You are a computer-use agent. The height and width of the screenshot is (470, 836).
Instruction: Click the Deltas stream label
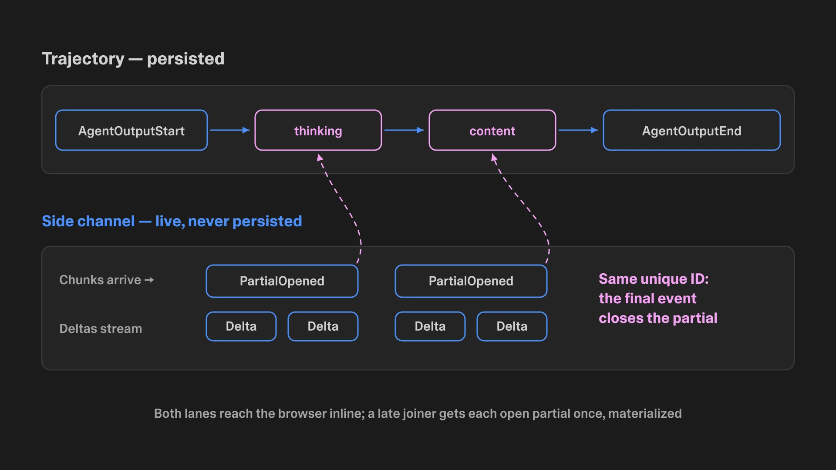tap(101, 329)
